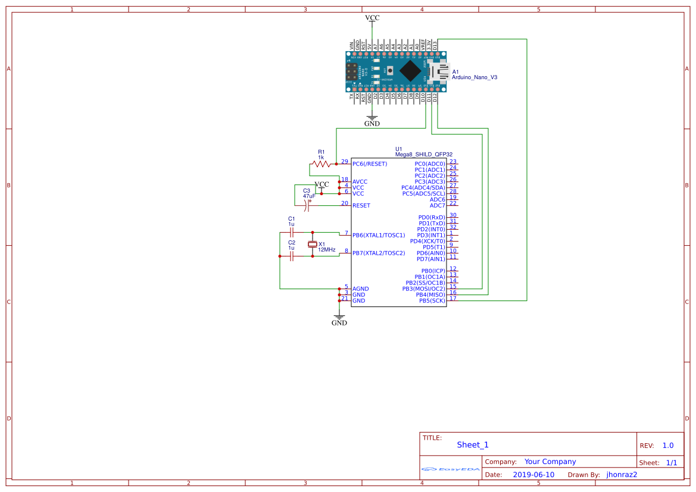Click the Arduino_Nano_V3 component label
Screen dimensions: 696x492
point(475,77)
